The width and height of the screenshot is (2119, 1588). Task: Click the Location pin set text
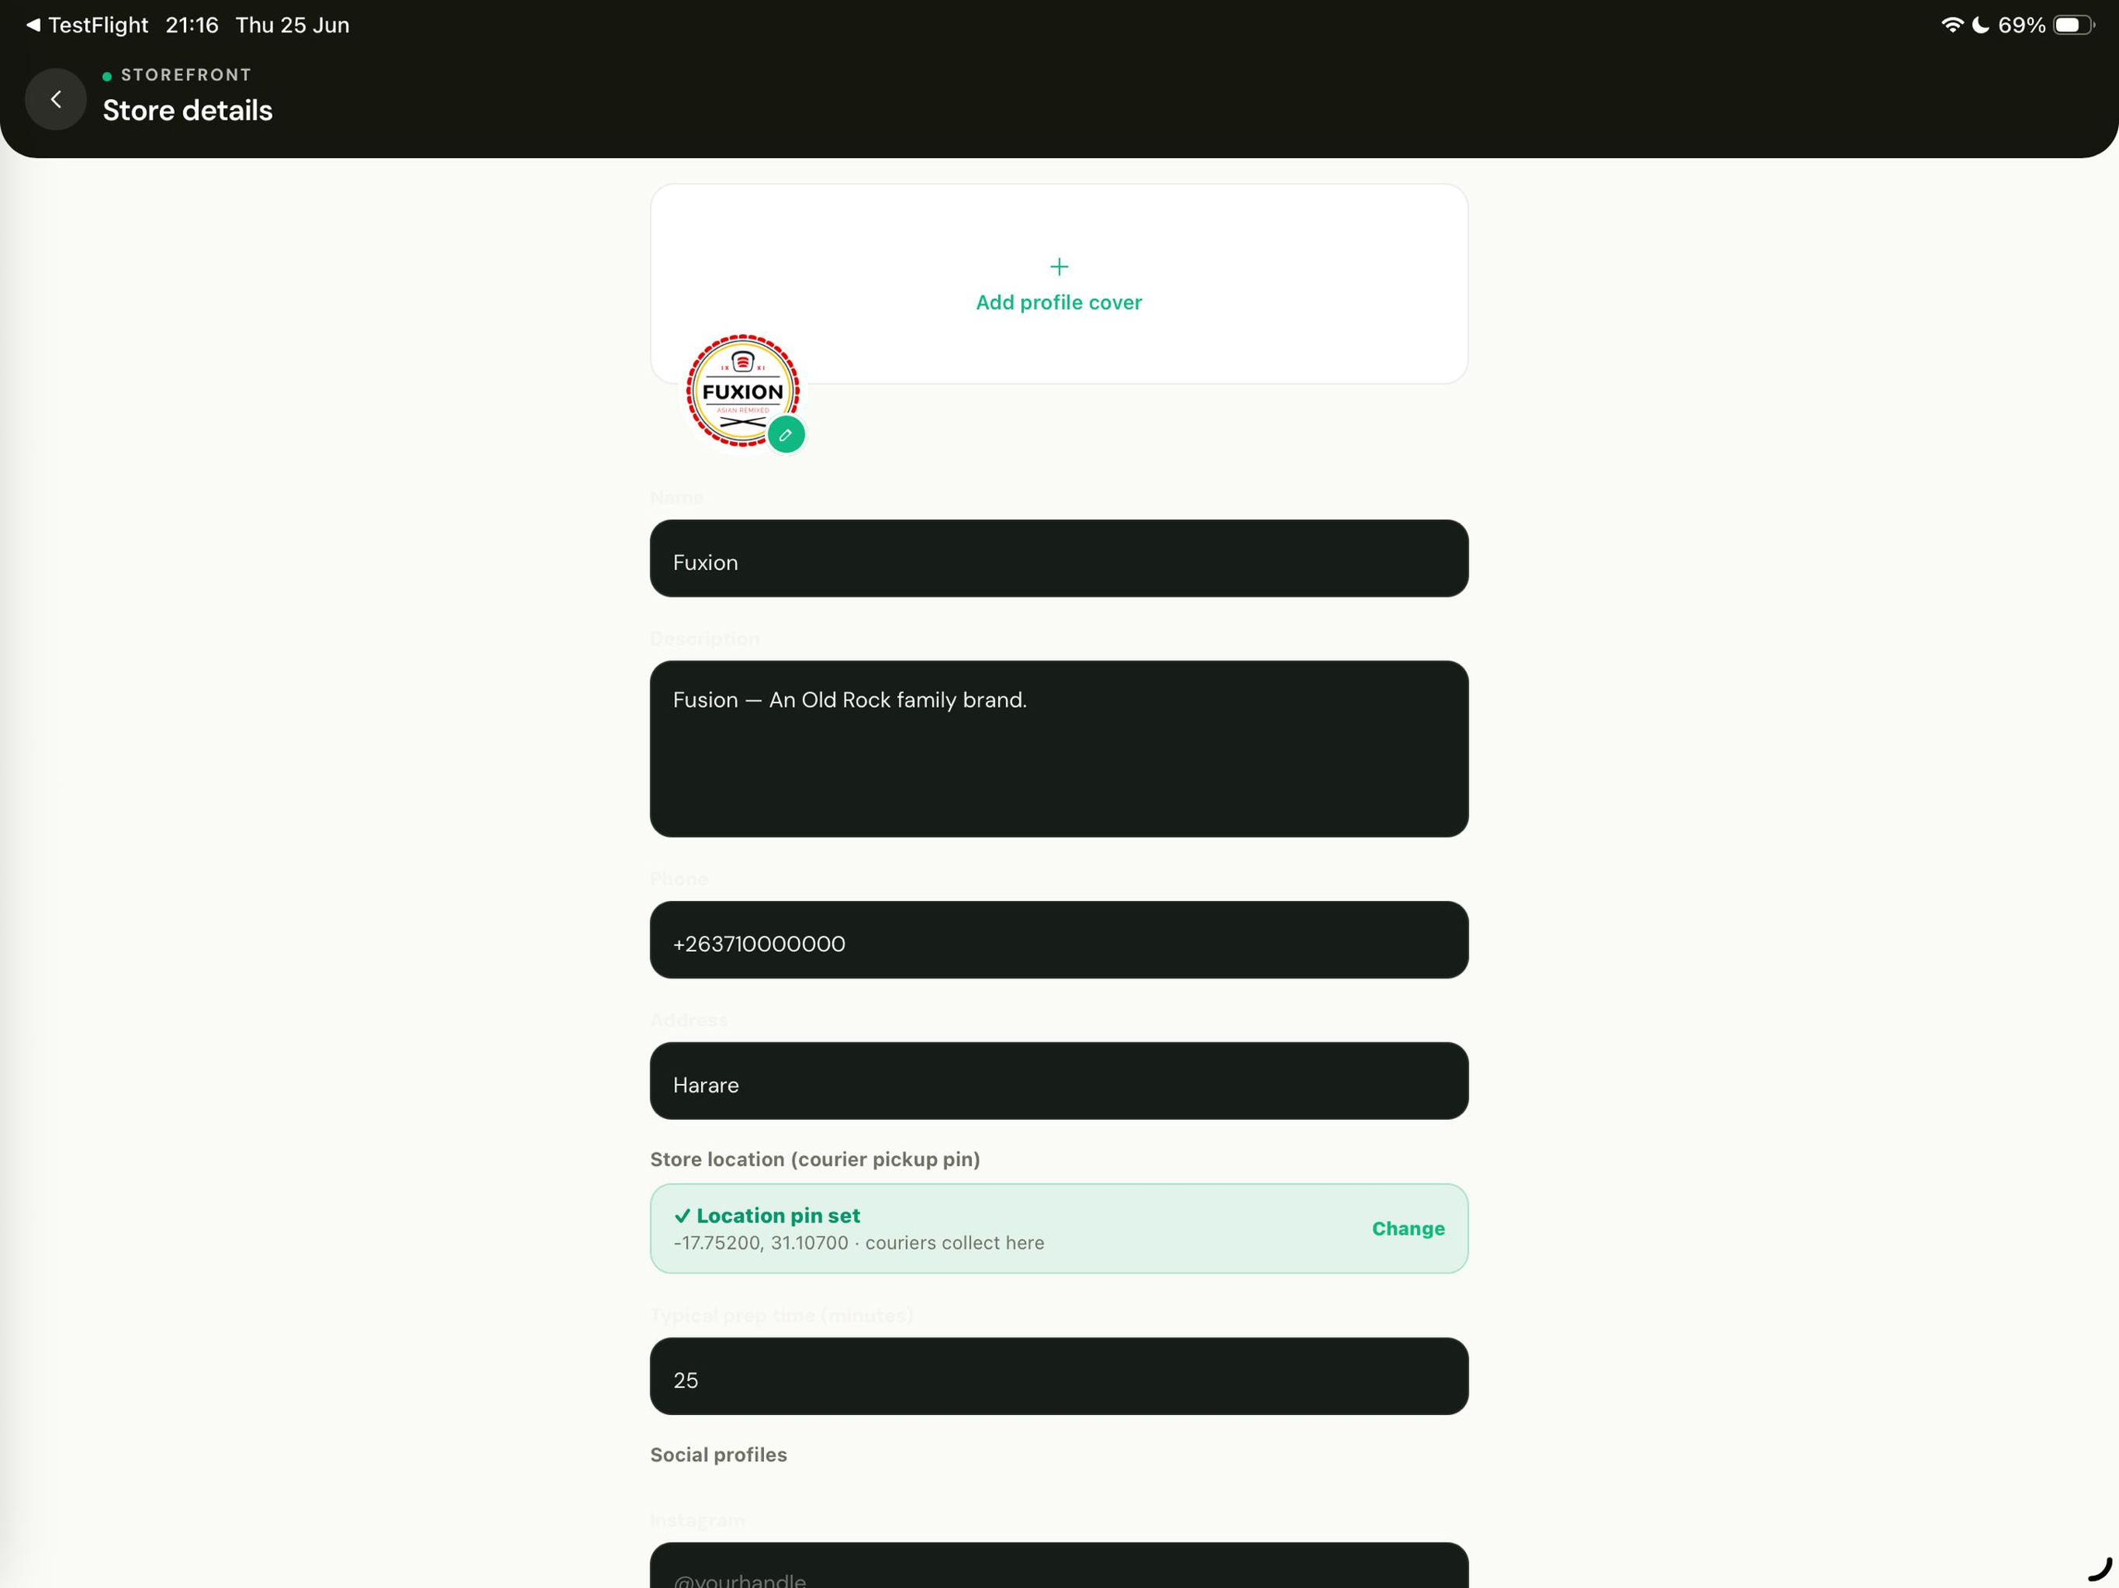click(778, 1215)
